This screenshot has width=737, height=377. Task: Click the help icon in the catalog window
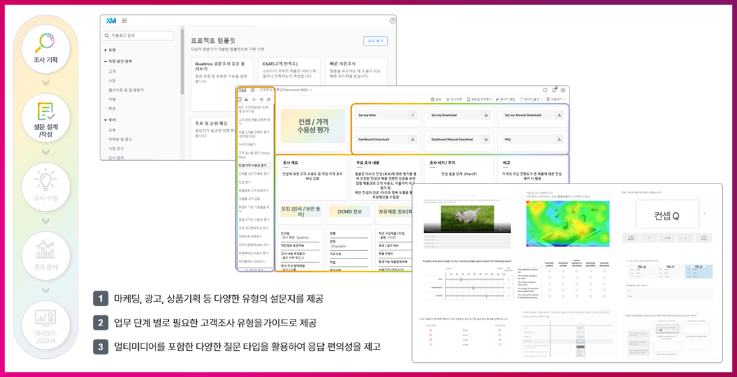point(391,21)
